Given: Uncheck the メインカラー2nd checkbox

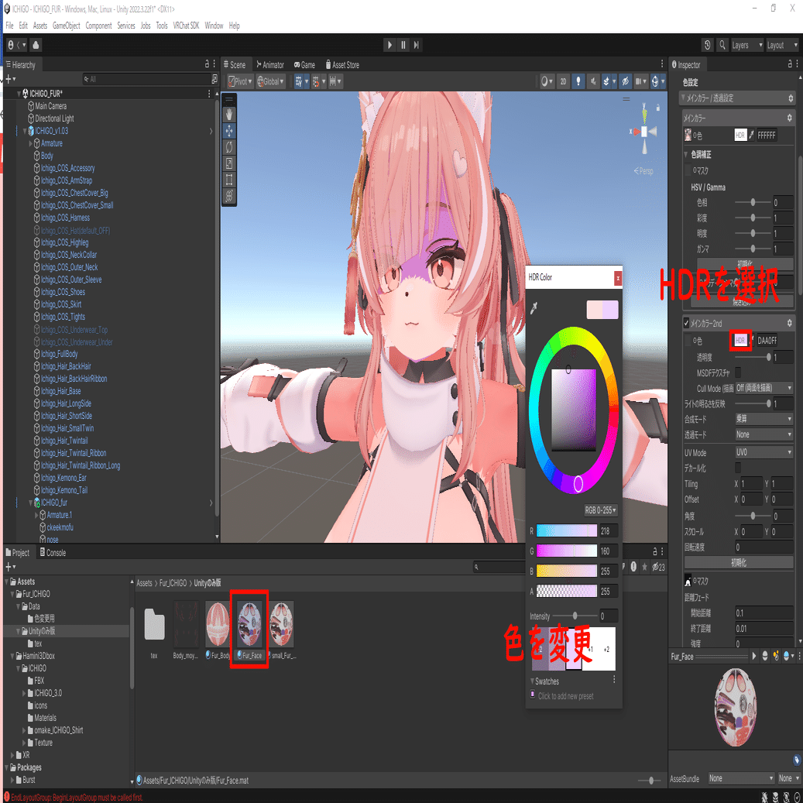Looking at the screenshot, I should pyautogui.click(x=686, y=323).
